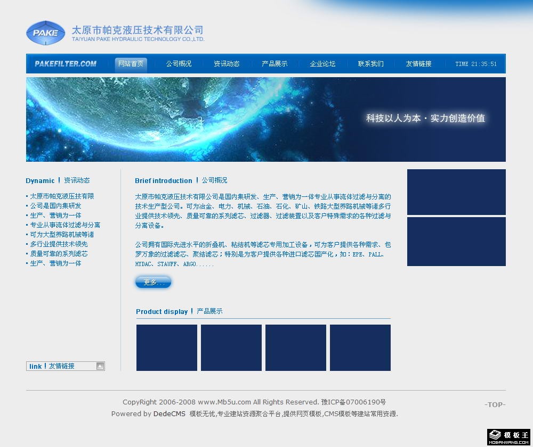Click the DedeCMS footer link
The image size is (533, 447).
click(169, 413)
